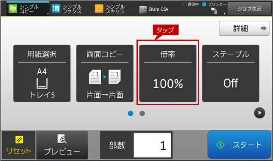Go to next page with round arrow button

click(x=260, y=113)
